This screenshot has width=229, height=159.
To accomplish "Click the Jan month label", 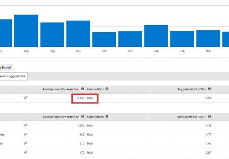I will click(x=156, y=51).
